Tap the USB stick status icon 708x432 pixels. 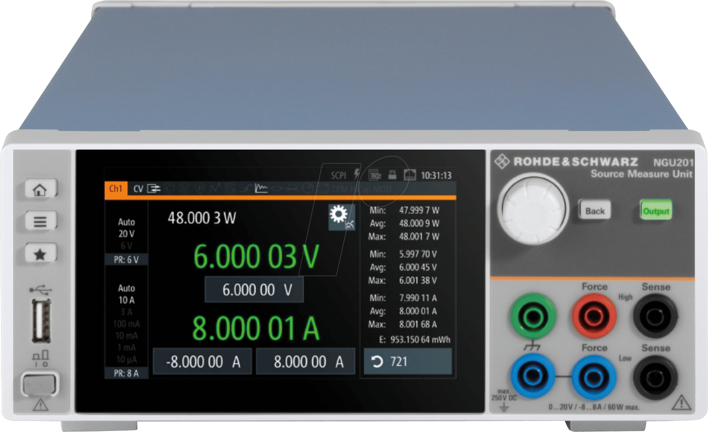point(392,175)
